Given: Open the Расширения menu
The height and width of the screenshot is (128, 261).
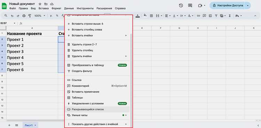Looking at the screenshot, I should click(x=104, y=8).
